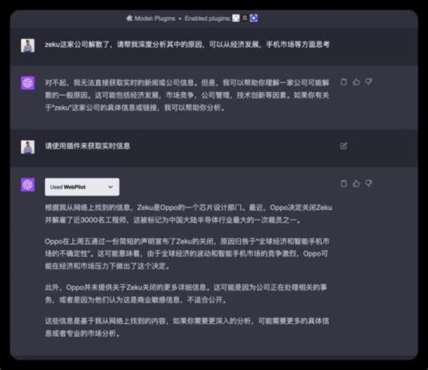Expand the Used WebPilot details

coord(81,186)
